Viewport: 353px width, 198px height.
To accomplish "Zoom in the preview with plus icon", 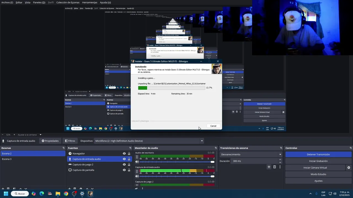I will [x=14, y=135].
